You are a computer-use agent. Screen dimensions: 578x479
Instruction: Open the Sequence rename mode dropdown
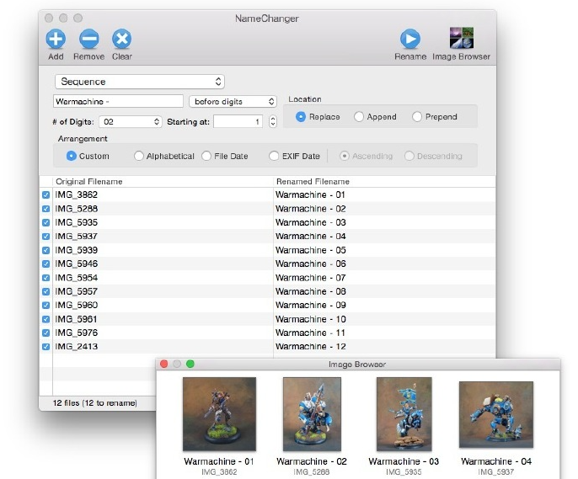point(140,82)
